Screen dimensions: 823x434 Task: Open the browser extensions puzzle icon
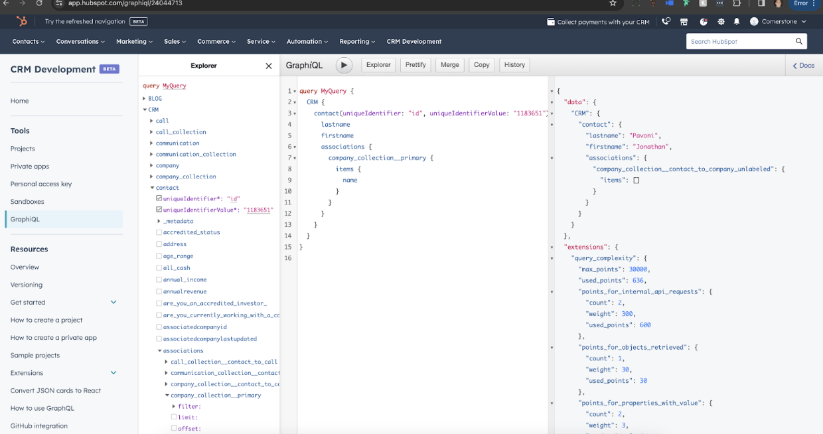(x=737, y=3)
